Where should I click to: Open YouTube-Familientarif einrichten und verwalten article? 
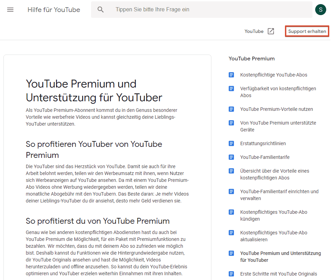click(x=279, y=195)
